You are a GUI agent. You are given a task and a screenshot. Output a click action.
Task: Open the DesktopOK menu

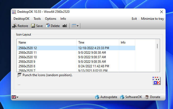tap(22, 19)
